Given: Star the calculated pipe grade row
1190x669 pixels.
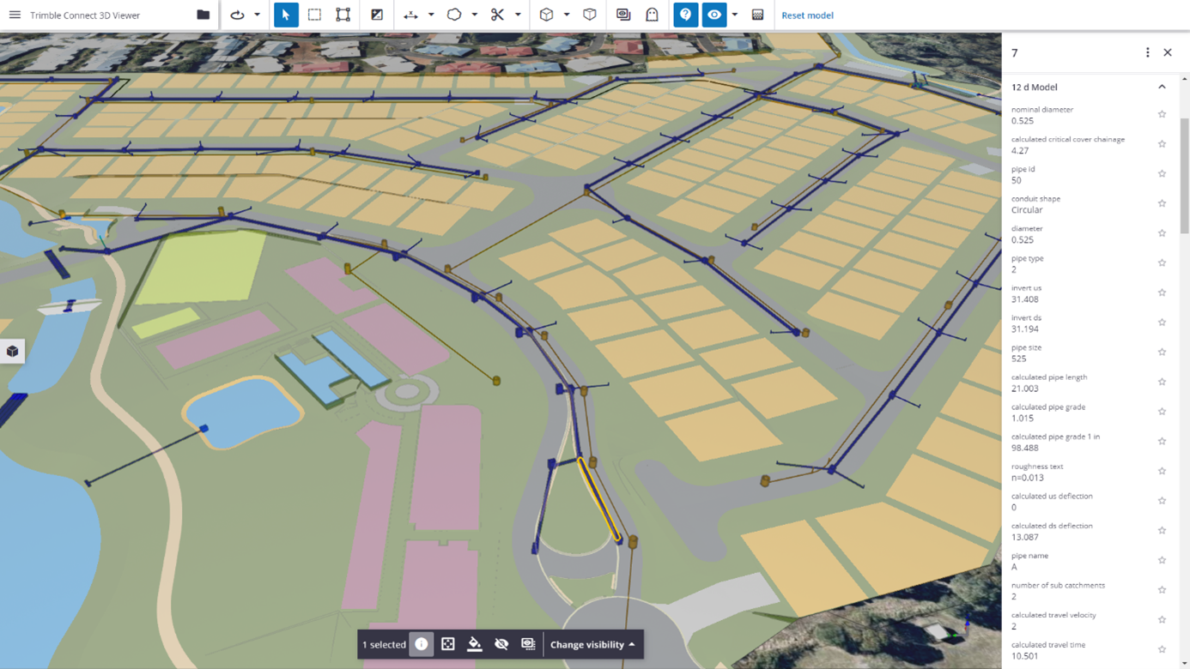Looking at the screenshot, I should [x=1162, y=412].
